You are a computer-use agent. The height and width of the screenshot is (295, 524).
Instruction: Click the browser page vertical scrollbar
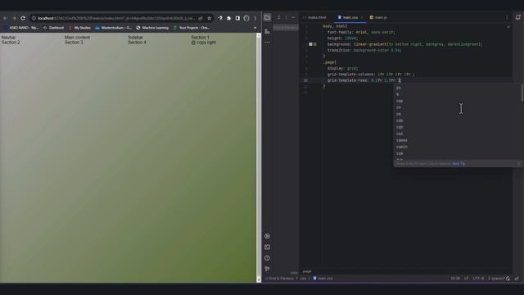259,157
